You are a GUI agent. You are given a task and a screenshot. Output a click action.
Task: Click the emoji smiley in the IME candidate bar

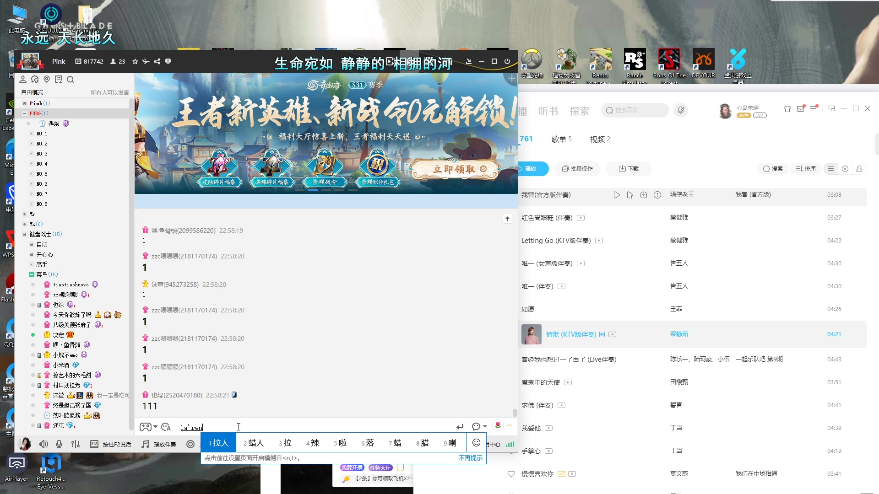[x=476, y=443]
